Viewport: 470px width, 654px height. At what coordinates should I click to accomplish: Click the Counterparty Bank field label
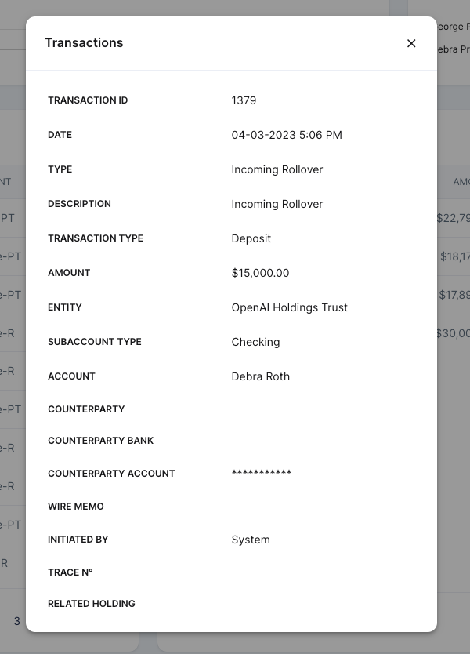click(101, 441)
